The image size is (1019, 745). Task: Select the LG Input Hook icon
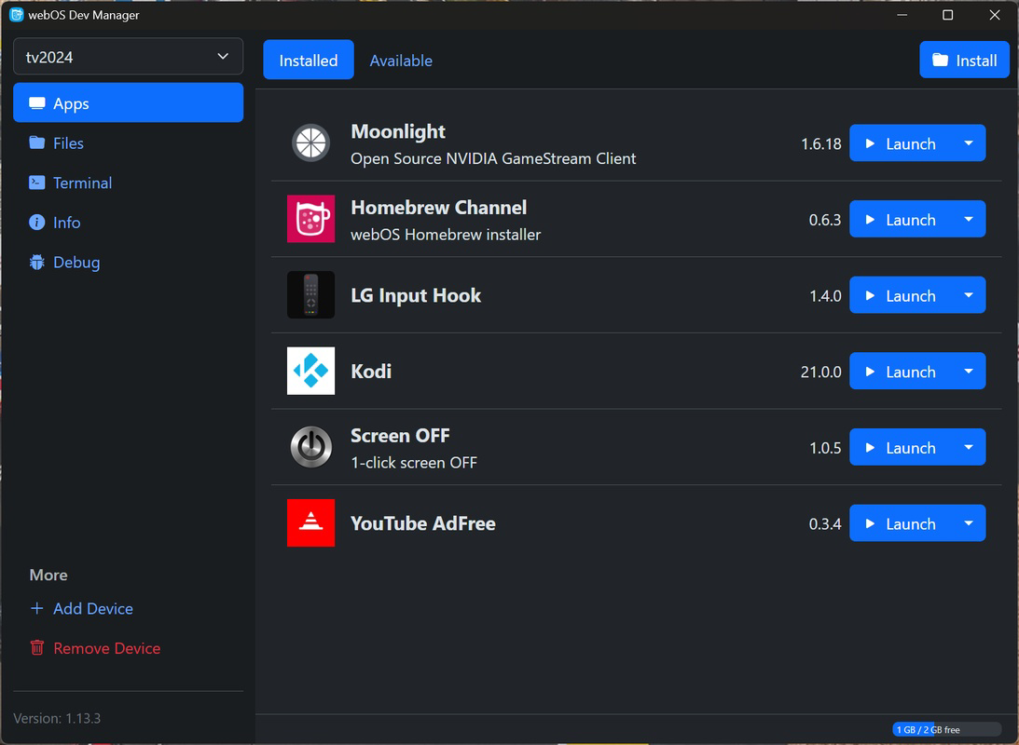(x=310, y=294)
